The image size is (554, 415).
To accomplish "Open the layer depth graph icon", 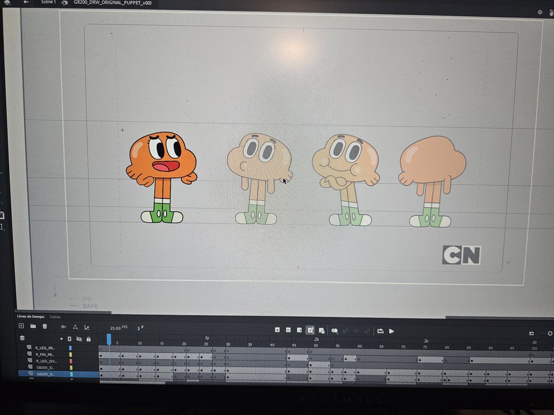I will click(87, 327).
